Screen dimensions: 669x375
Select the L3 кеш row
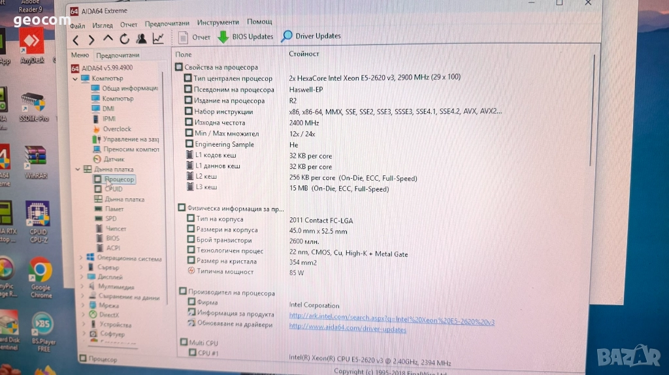coord(287,188)
